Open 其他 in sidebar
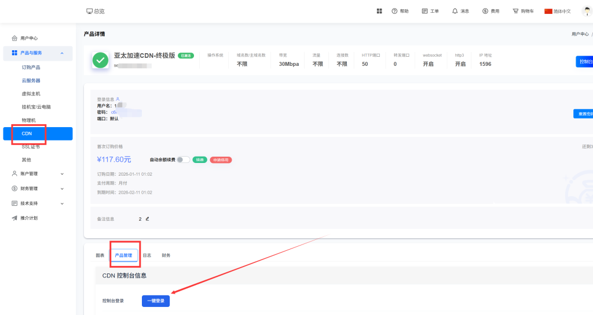Screen dimensions: 593x315 tap(27, 160)
